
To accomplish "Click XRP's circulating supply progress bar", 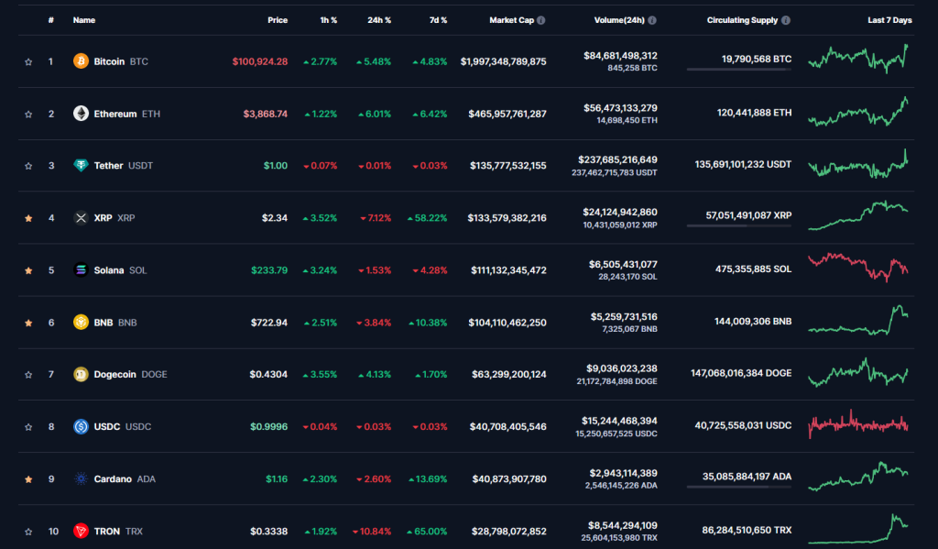I will coord(739,225).
